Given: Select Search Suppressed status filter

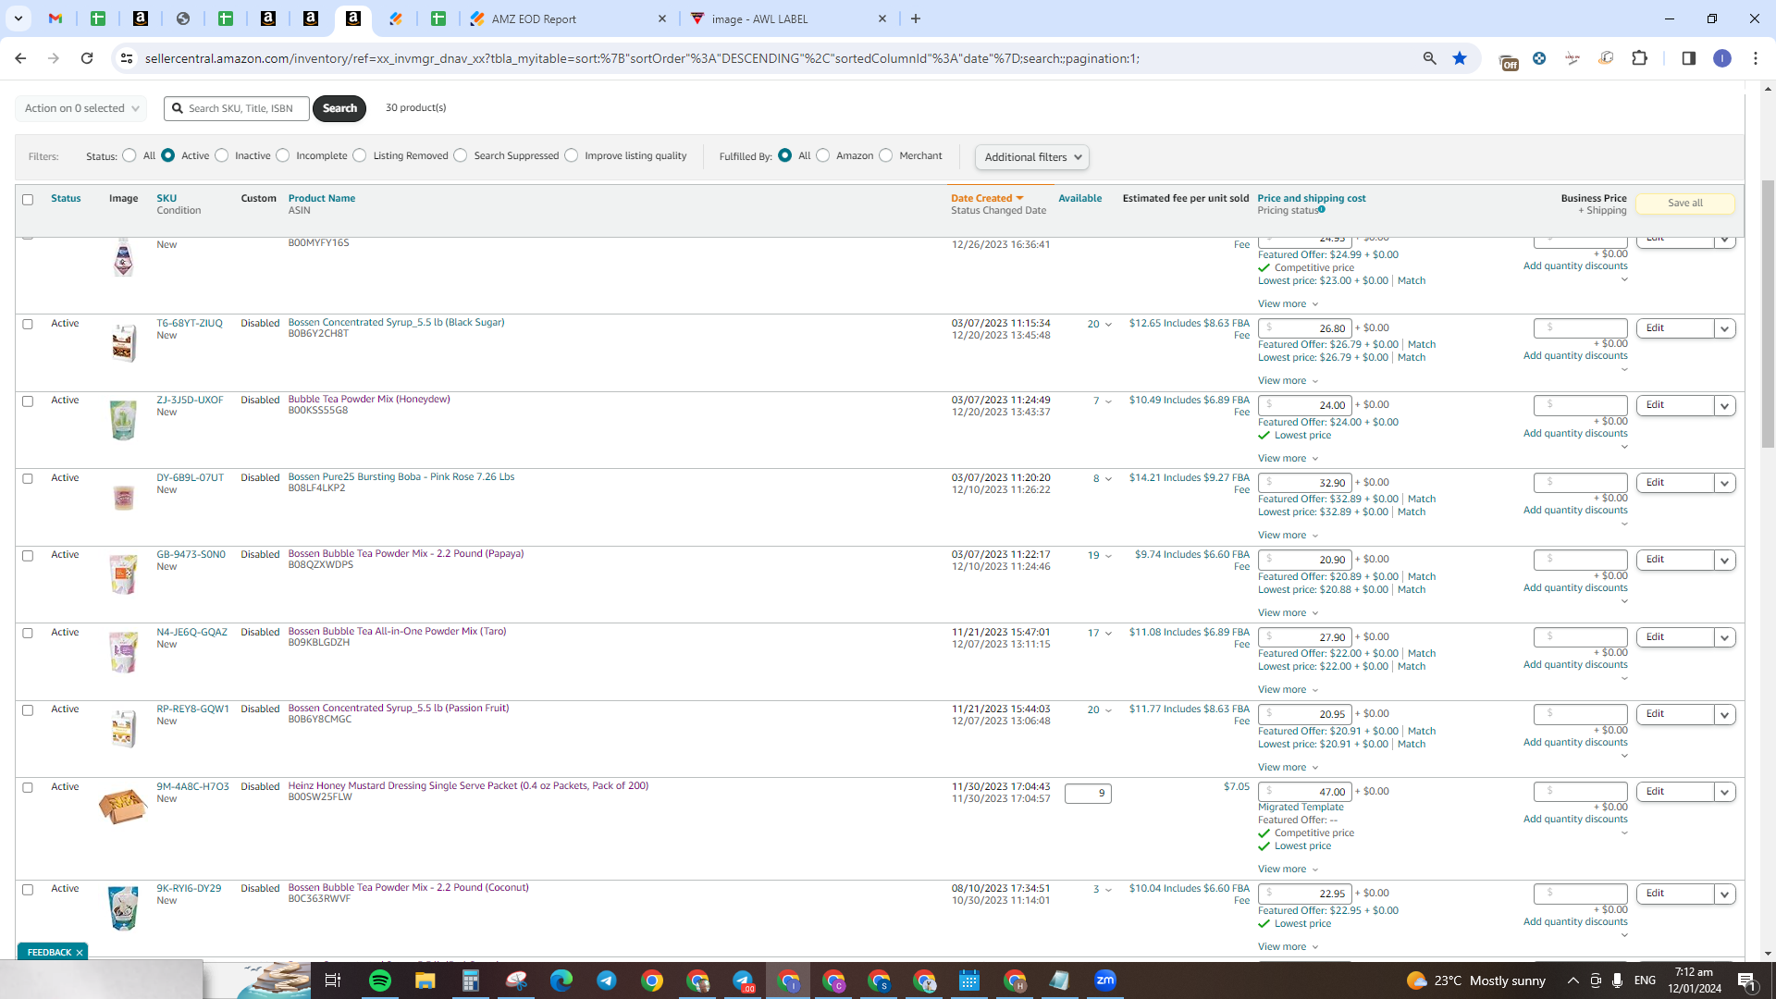Looking at the screenshot, I should pyautogui.click(x=461, y=155).
